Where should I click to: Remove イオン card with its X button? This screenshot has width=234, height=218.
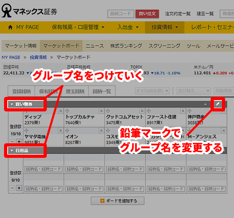click(x=102, y=131)
